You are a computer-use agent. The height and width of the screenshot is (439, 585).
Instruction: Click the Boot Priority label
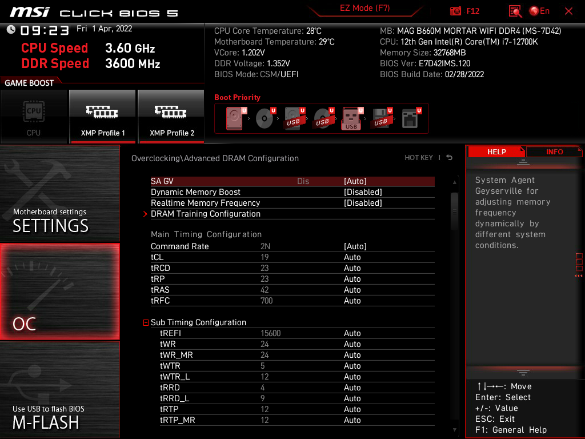pyautogui.click(x=237, y=97)
